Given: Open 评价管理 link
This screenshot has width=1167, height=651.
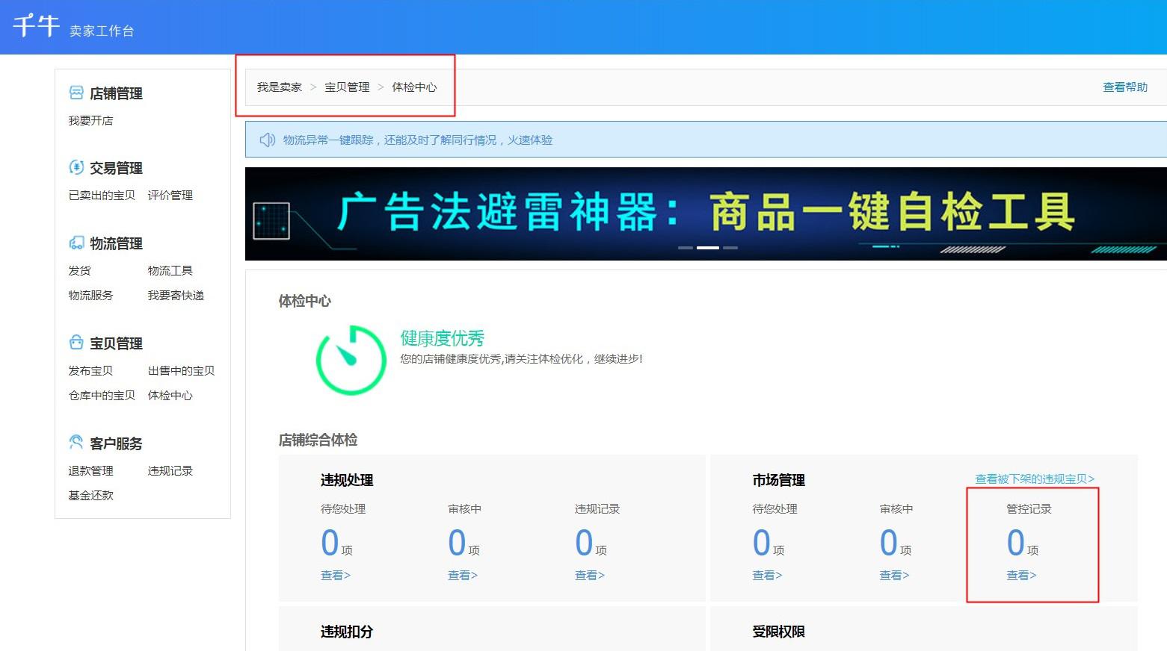Looking at the screenshot, I should pyautogui.click(x=170, y=195).
